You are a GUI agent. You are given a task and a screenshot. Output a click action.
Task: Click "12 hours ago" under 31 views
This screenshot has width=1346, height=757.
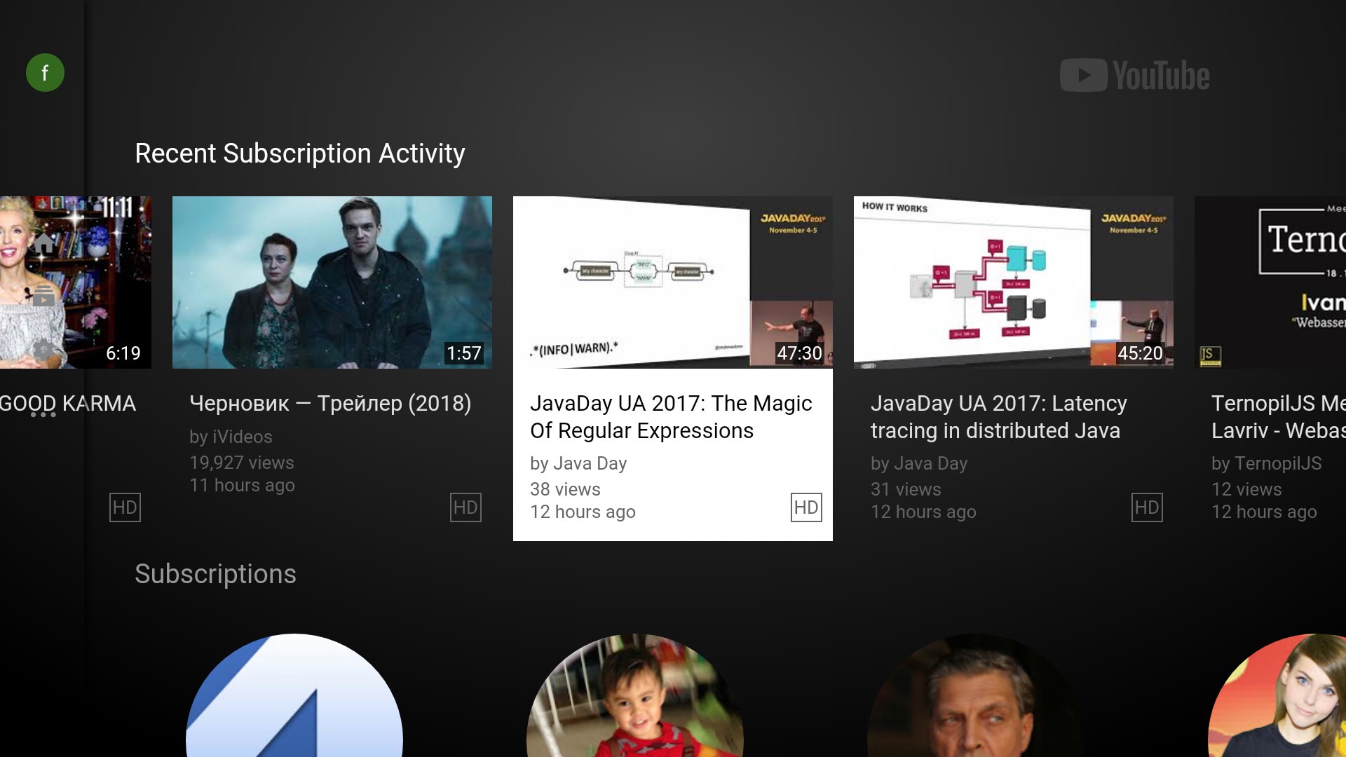[x=923, y=512]
